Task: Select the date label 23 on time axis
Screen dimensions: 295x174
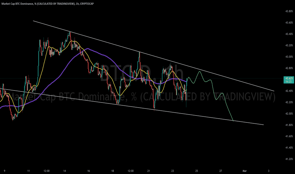Action: click(173, 171)
